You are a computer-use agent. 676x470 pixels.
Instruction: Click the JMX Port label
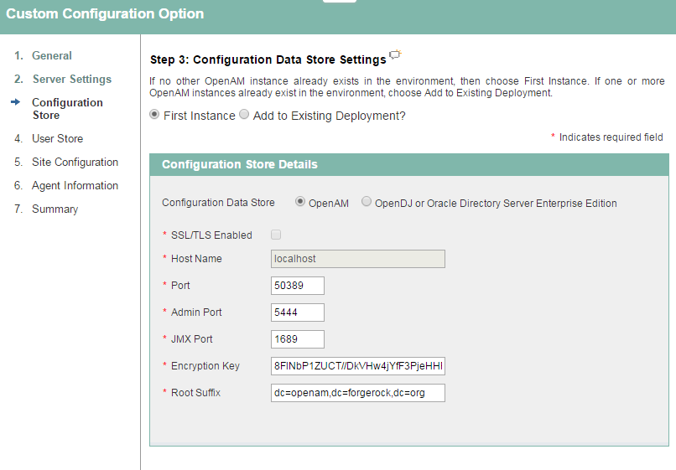(191, 339)
